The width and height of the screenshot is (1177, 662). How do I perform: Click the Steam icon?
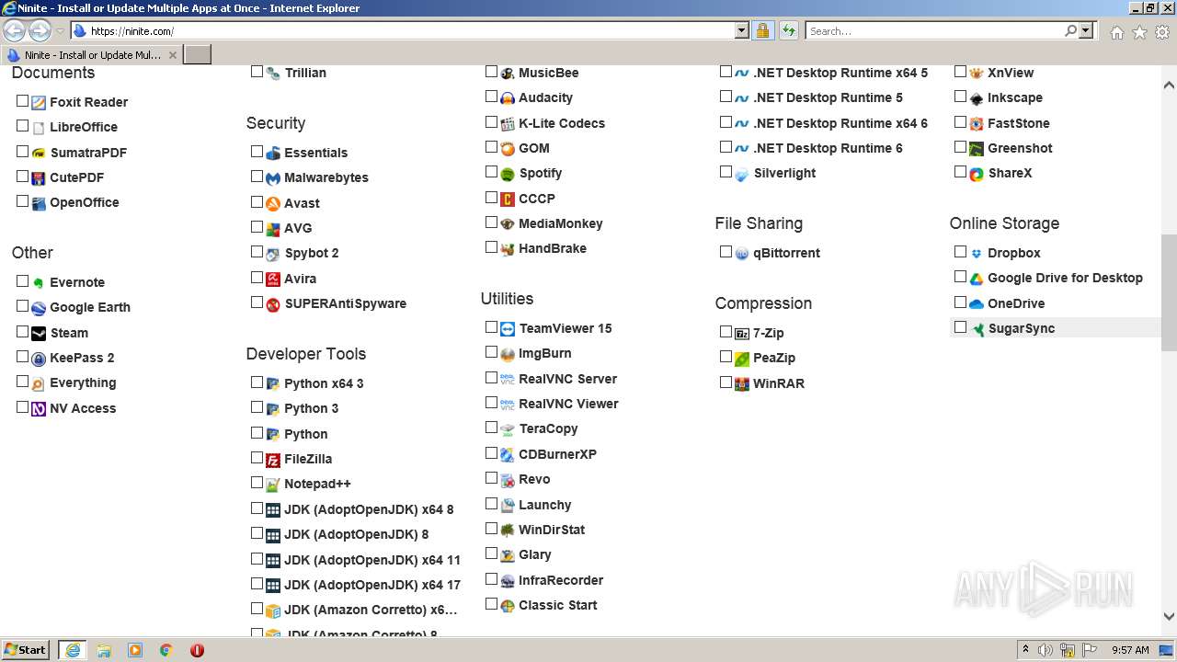[39, 334]
